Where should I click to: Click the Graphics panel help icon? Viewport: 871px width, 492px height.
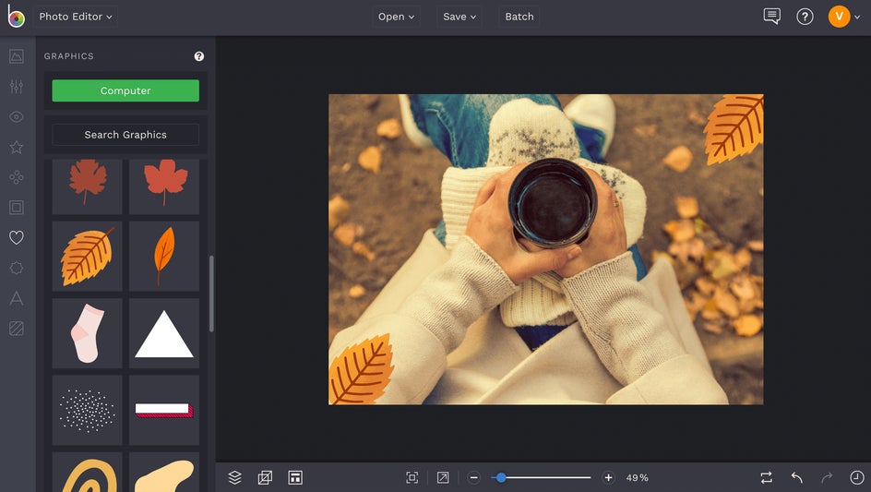coord(198,56)
